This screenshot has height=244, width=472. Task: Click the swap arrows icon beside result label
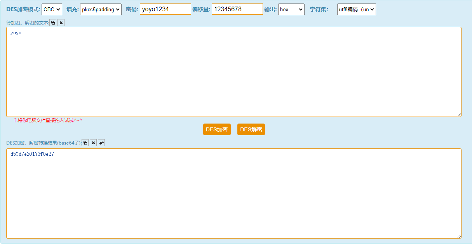tap(101, 143)
